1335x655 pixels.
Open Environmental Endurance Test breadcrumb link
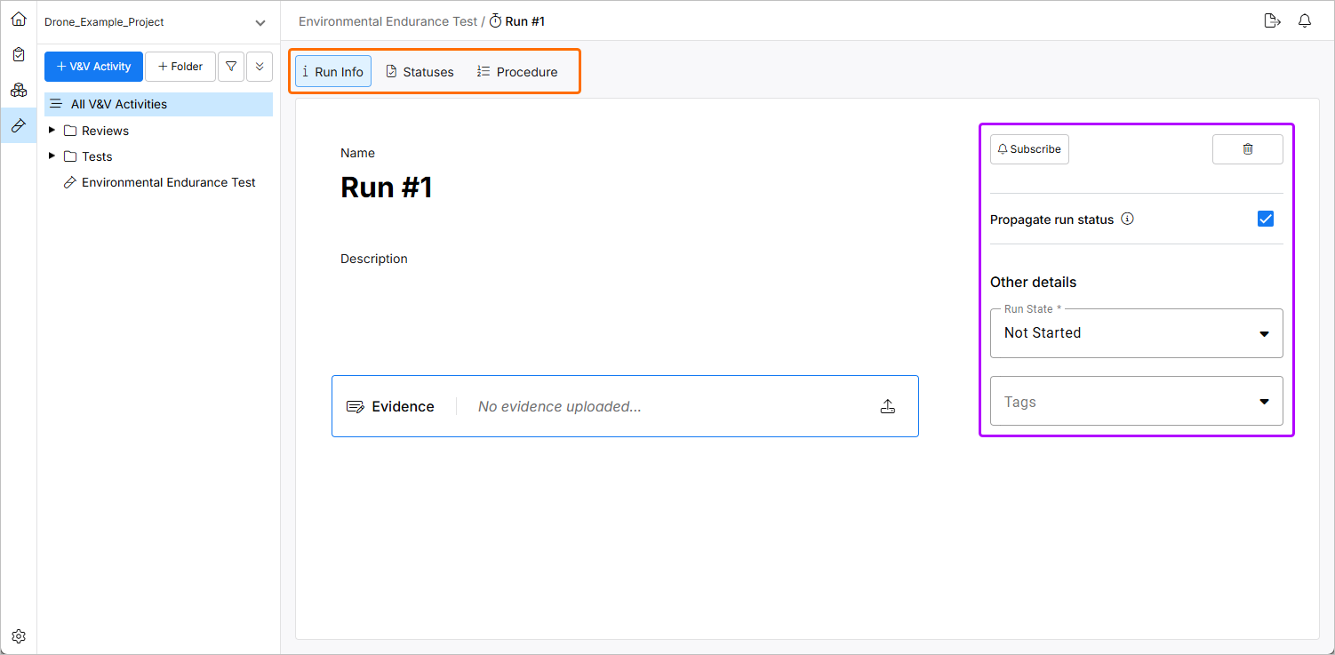click(388, 21)
